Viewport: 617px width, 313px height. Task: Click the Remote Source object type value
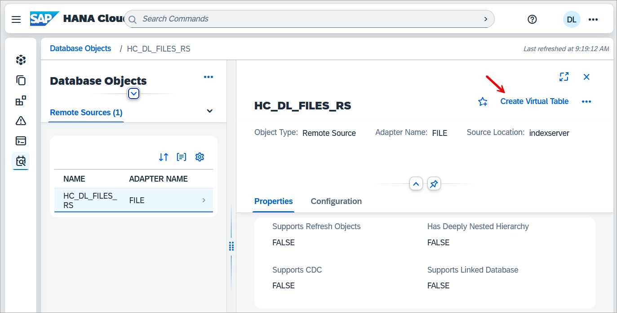point(329,133)
